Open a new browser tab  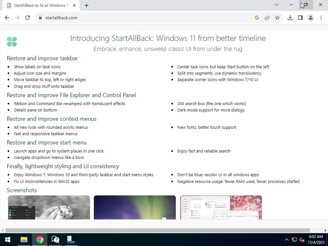tap(86, 6)
